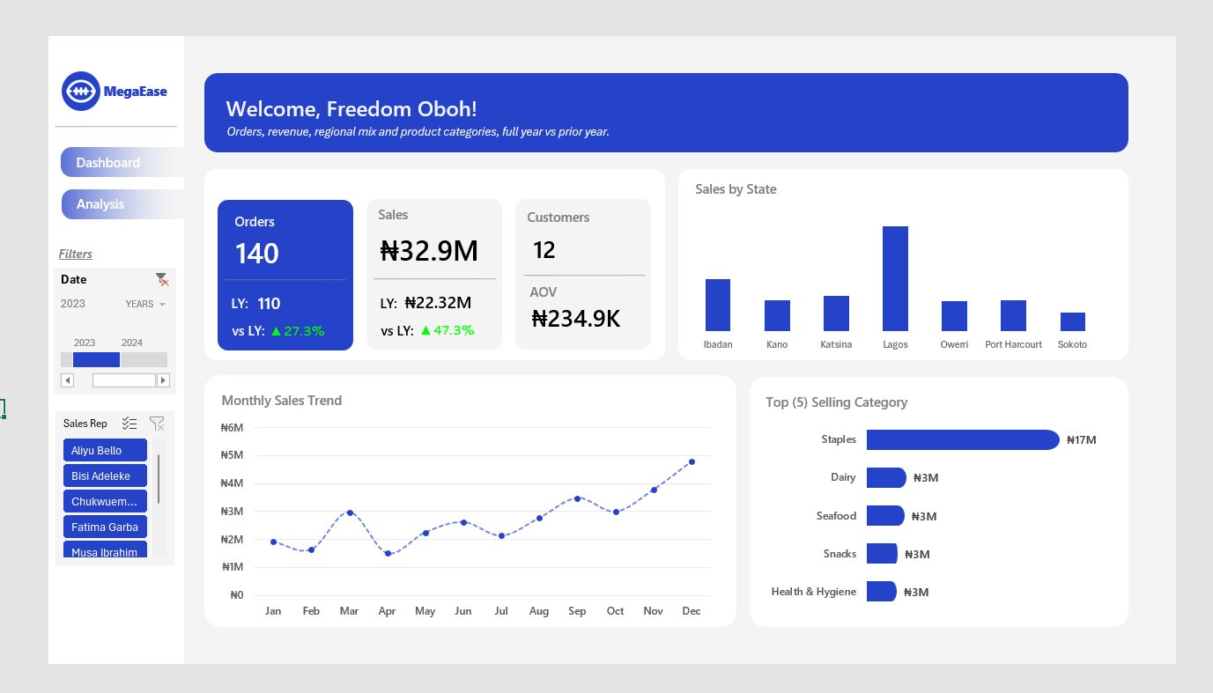1213x693 pixels.
Task: Toggle Aliyu Bello in Sales Rep slicer
Action: [x=105, y=450]
